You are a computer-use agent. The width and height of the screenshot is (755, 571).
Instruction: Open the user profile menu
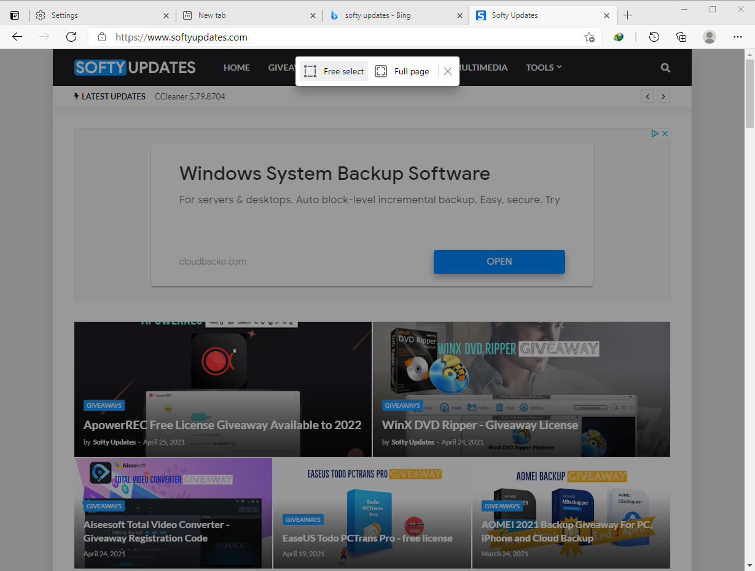click(710, 37)
